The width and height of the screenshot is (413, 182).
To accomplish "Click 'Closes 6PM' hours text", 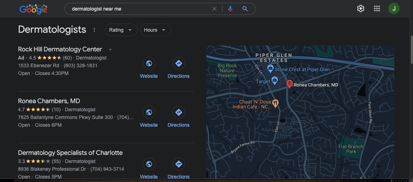I will click(x=48, y=125).
